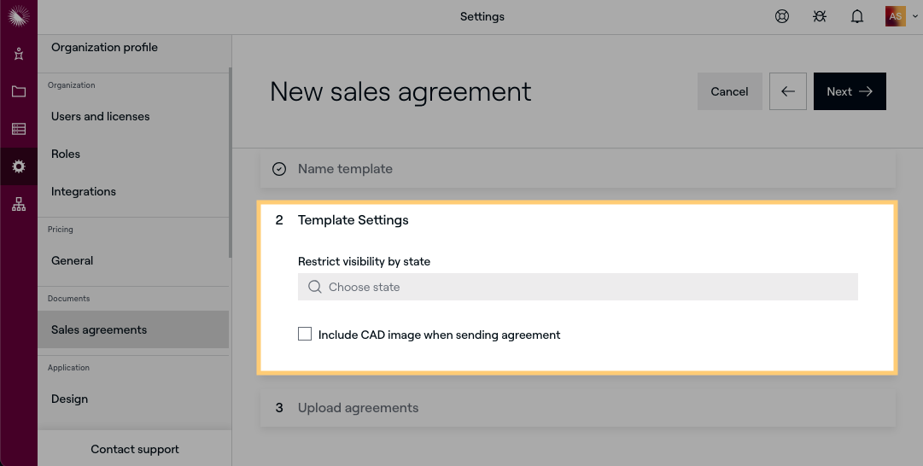Open the org hierarchy icon in left rail

[18, 204]
